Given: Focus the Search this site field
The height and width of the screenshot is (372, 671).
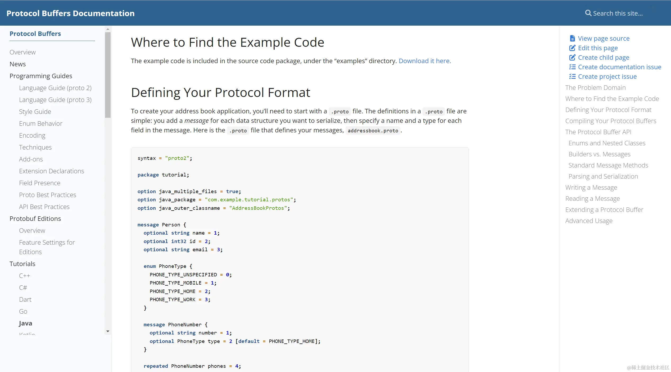Looking at the screenshot, I should coord(618,13).
